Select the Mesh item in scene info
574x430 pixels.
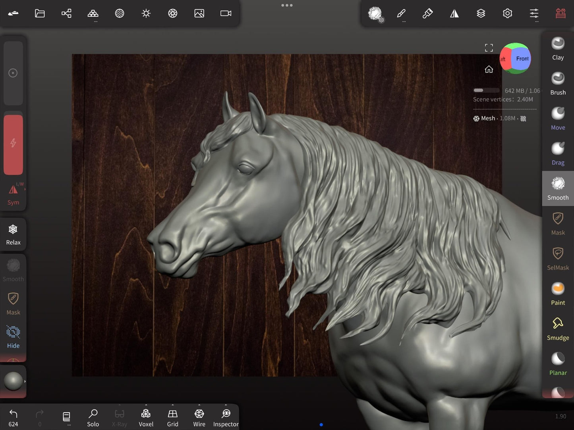click(488, 118)
